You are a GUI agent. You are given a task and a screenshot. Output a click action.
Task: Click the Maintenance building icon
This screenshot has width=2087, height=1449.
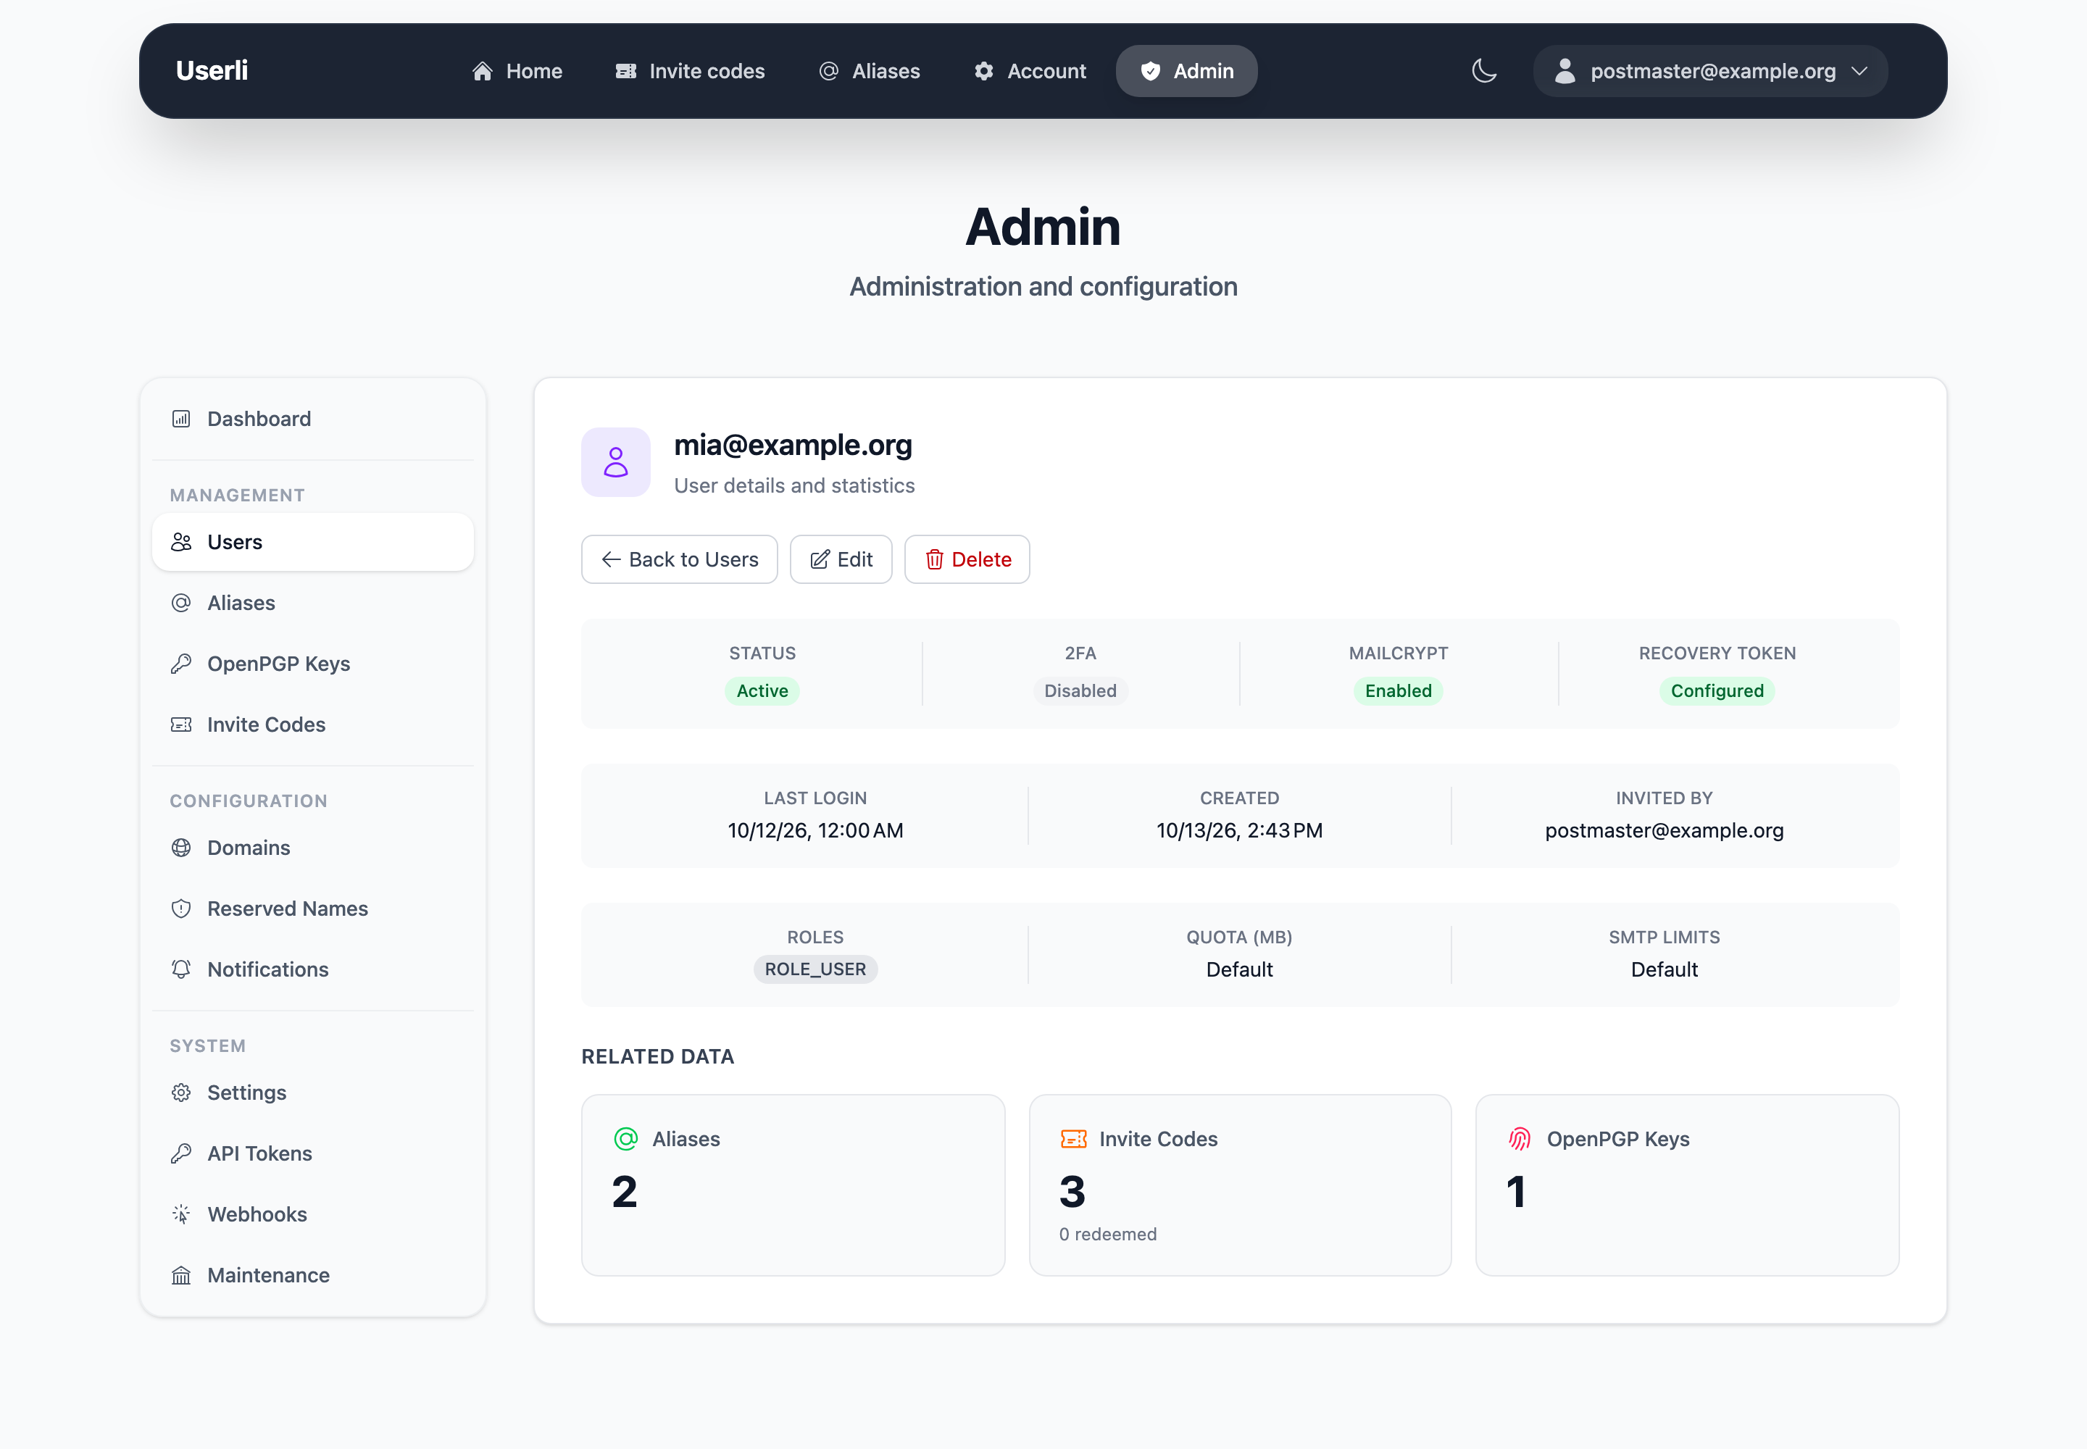click(x=182, y=1276)
